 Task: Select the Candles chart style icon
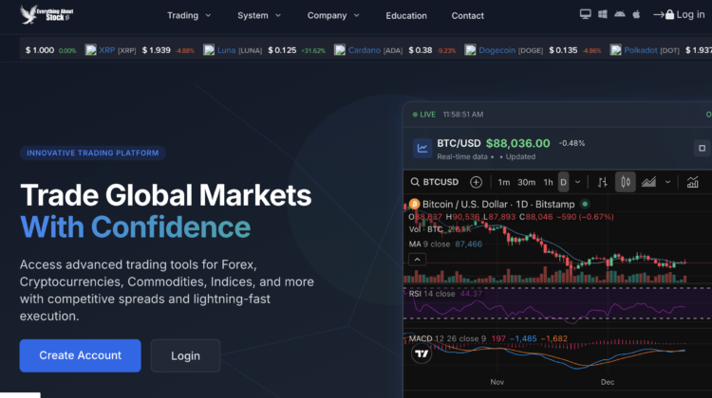pyautogui.click(x=626, y=182)
